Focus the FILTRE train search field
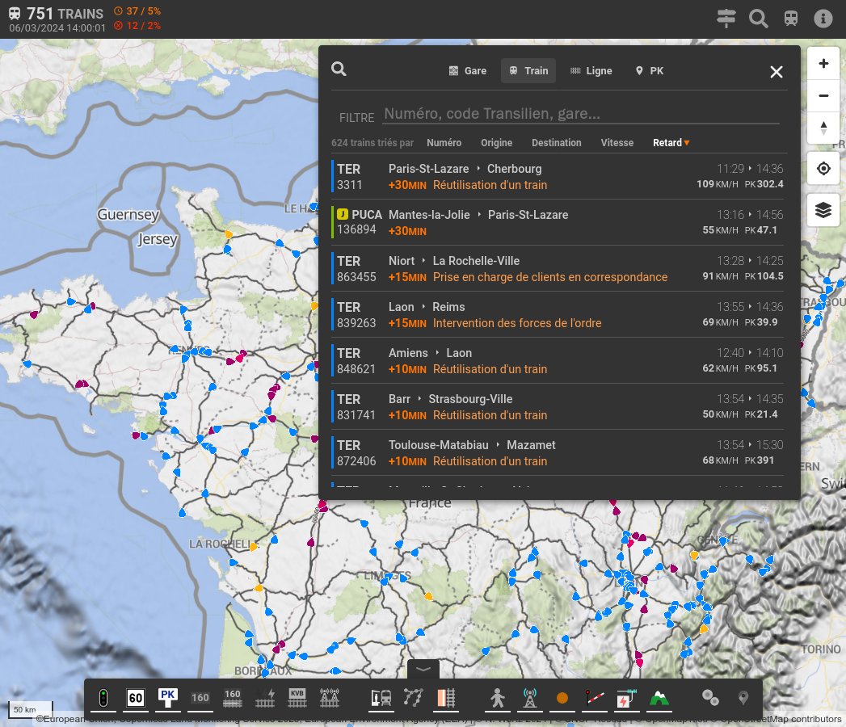Image resolution: width=846 pixels, height=727 pixels. click(581, 114)
